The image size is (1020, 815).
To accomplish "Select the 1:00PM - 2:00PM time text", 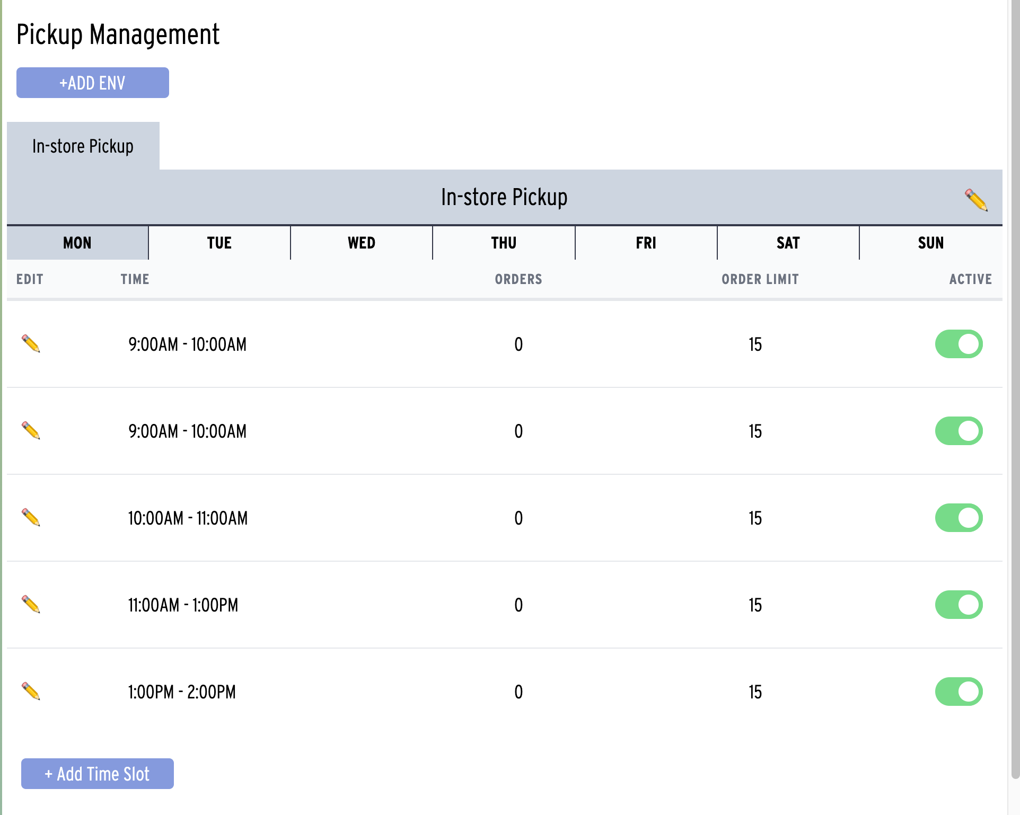I will coord(182,692).
